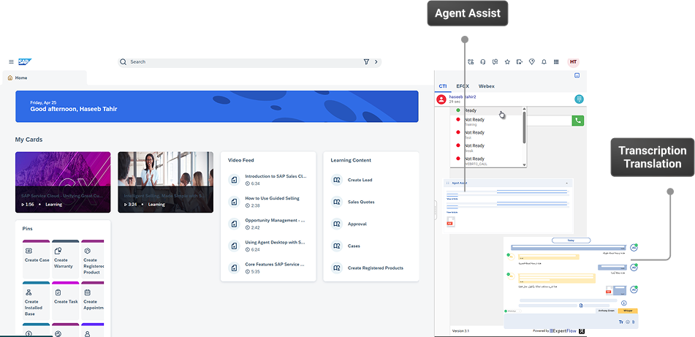Open favorites via the star icon
Viewport: 695px width, 337px height.
pyautogui.click(x=507, y=62)
